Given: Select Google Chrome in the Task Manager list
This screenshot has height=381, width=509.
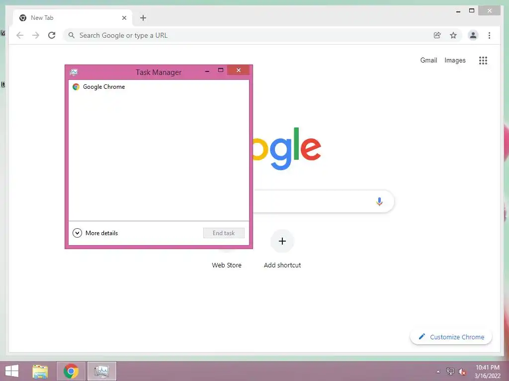Looking at the screenshot, I should (x=159, y=87).
